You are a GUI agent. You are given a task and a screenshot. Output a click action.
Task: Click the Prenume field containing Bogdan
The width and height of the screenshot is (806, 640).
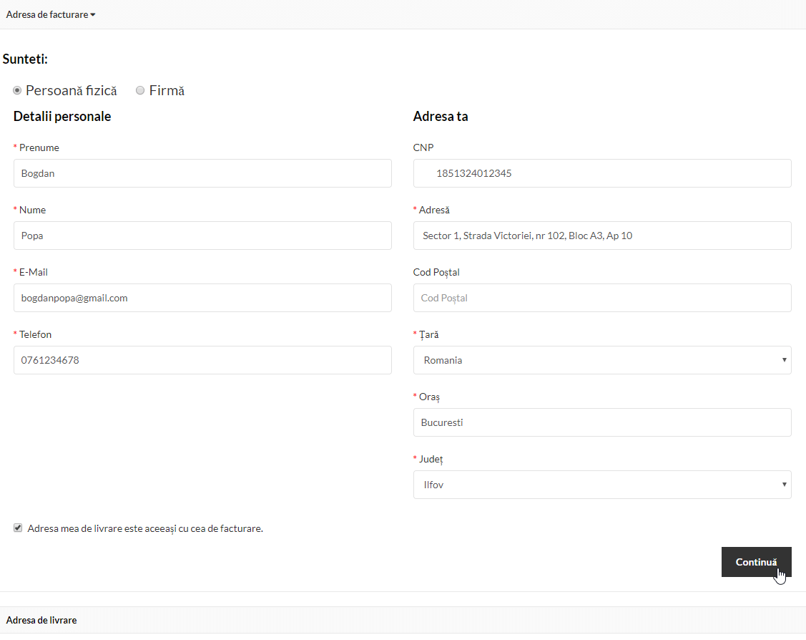point(202,173)
